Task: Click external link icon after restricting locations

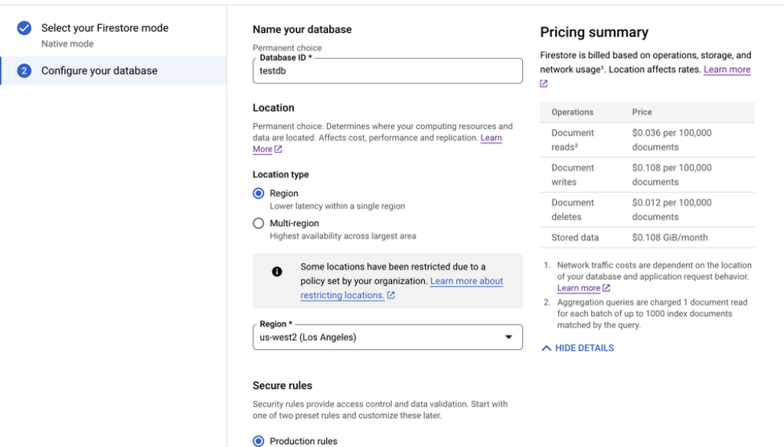Action: coord(391,296)
